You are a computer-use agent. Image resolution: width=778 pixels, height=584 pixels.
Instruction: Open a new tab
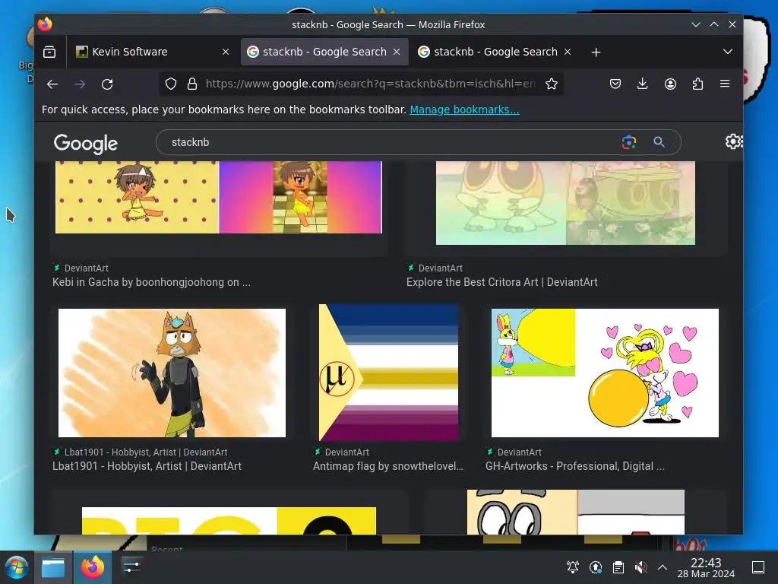pos(596,52)
